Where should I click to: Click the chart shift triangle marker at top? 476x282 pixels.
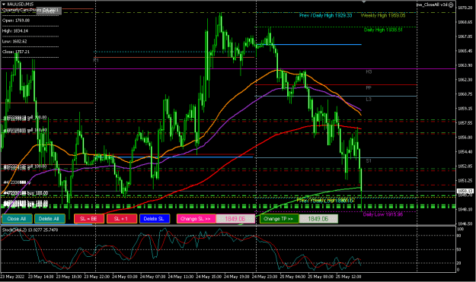[364, 2]
